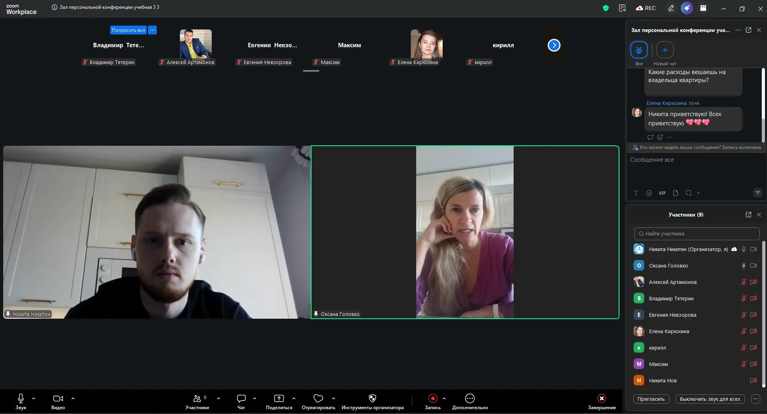The width and height of the screenshot is (767, 414).
Task: Open Участники panel from toolbar
Action: [197, 402]
